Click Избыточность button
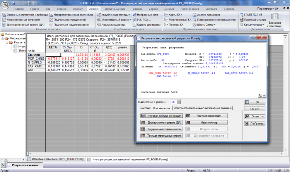The width and height of the screenshot is (290, 172). tap(206, 122)
